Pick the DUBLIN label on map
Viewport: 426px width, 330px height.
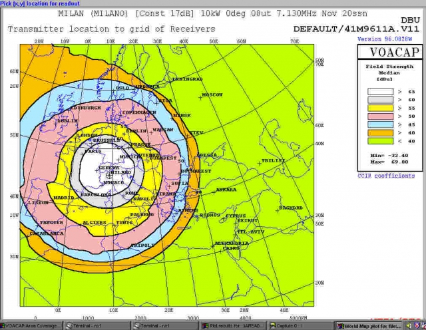pyautogui.click(x=67, y=121)
